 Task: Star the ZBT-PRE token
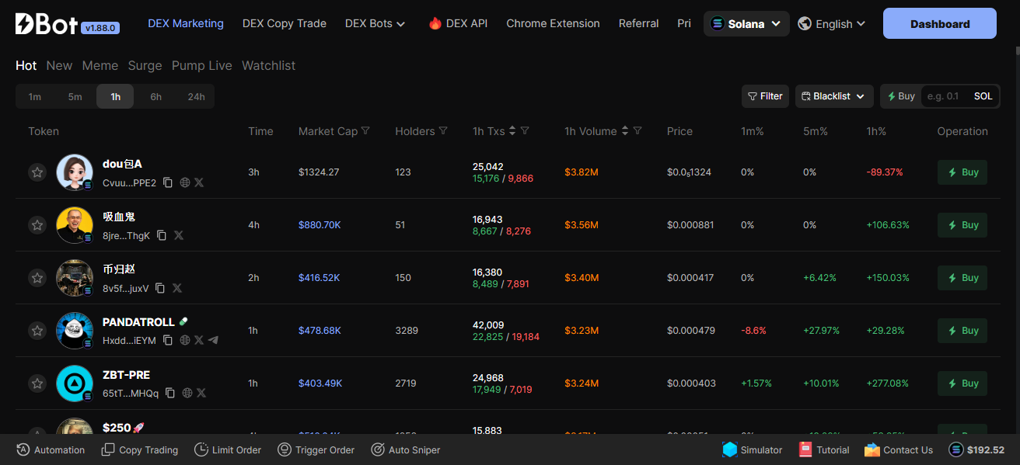(37, 383)
